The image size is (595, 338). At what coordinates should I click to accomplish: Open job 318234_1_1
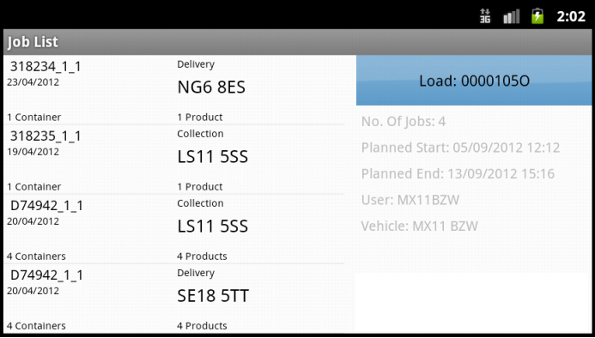(173, 90)
